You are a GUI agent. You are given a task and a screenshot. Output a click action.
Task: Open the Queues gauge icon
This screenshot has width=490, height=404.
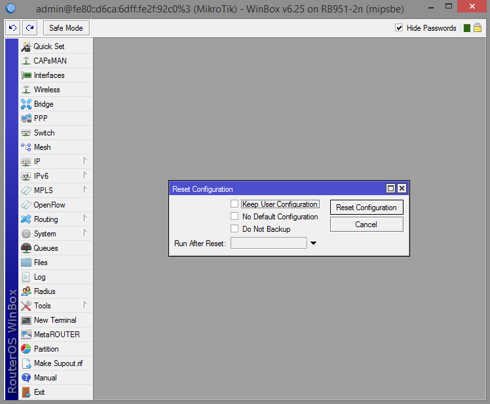coord(26,248)
